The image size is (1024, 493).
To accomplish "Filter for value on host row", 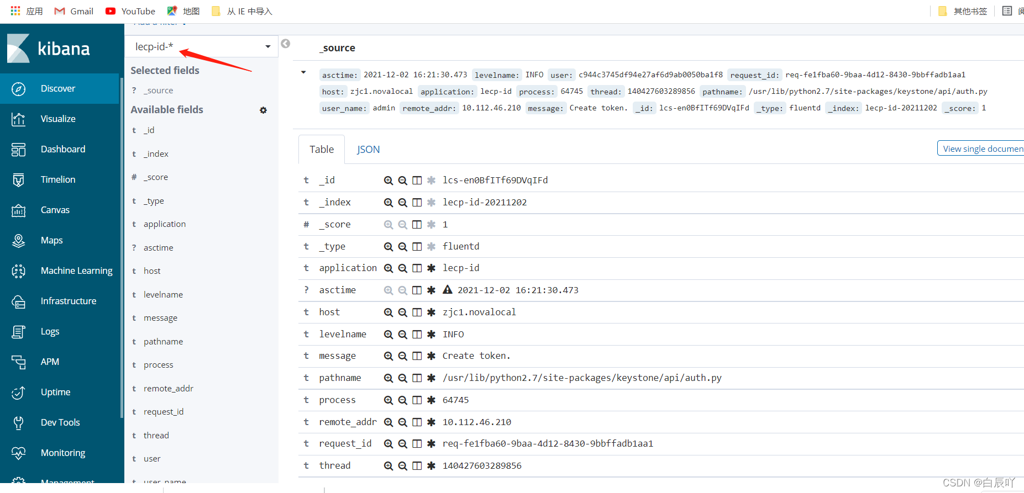I will tap(388, 312).
